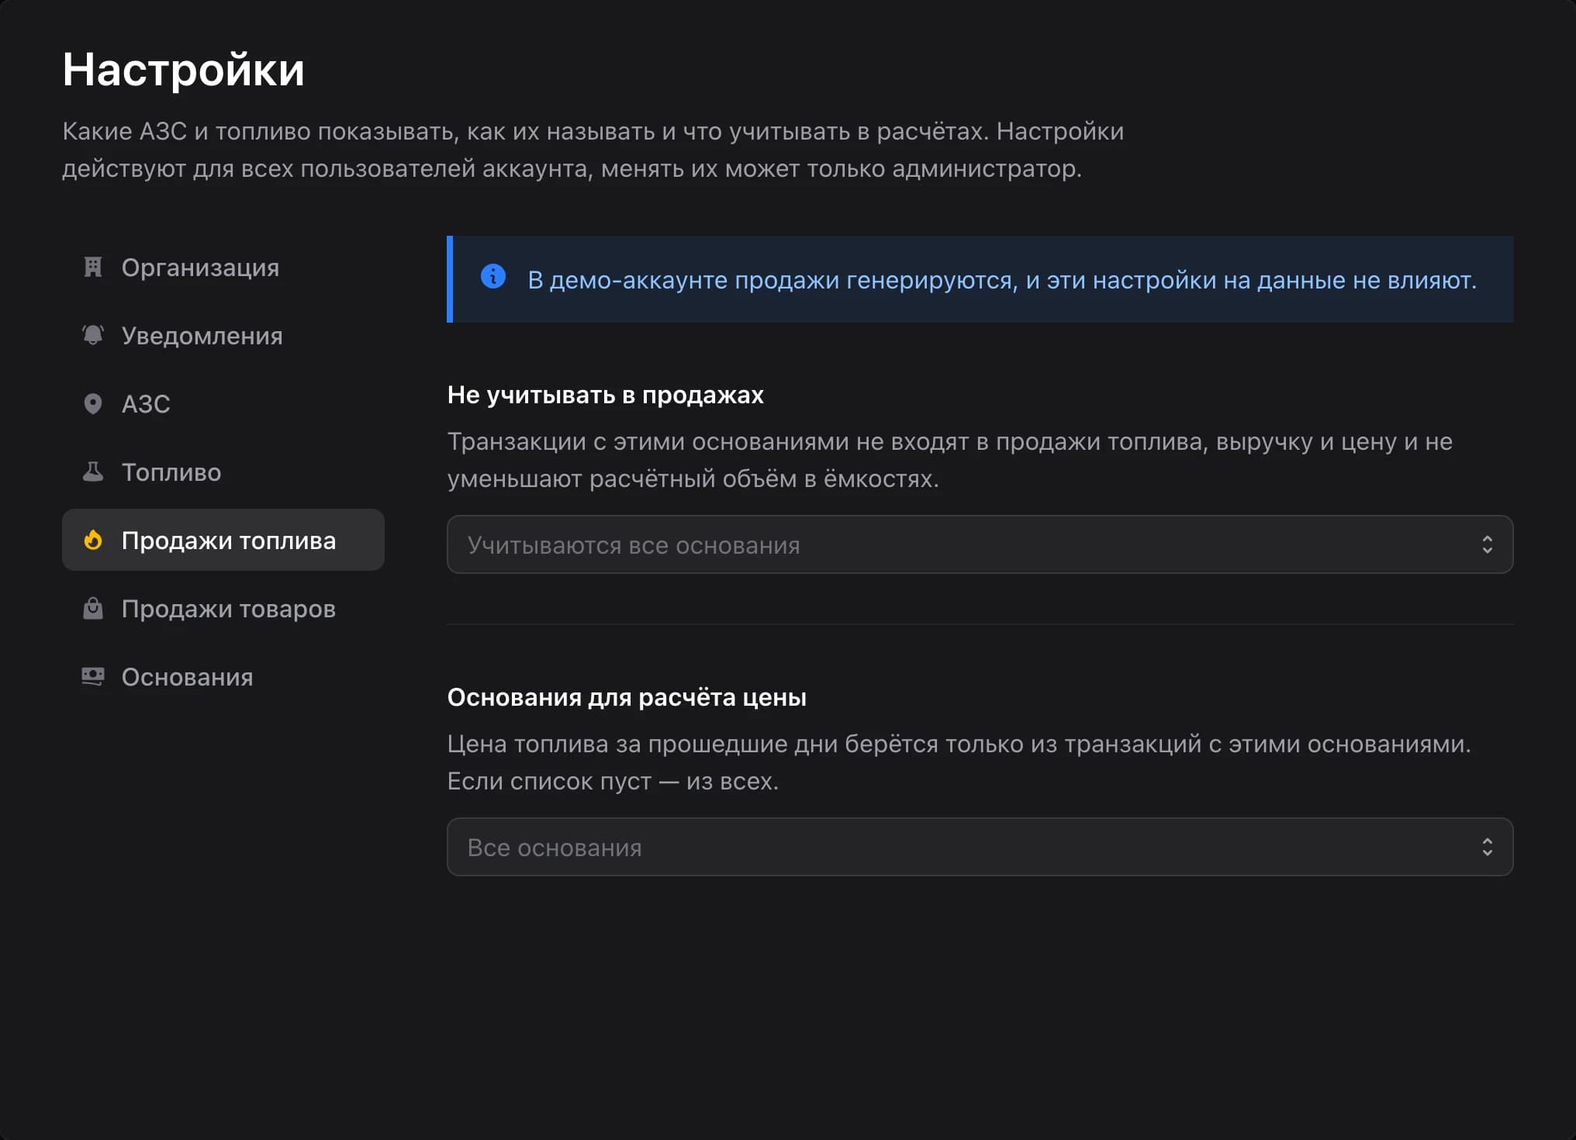1576x1140 pixels.
Task: Click the blue info icon in the demo banner
Action: pos(493,276)
